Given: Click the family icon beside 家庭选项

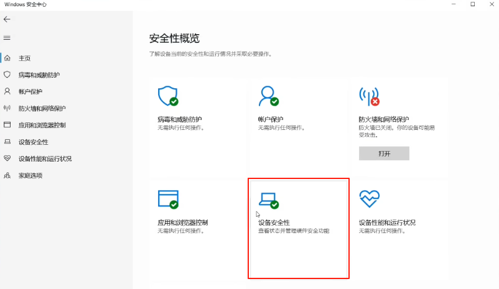Looking at the screenshot, I should point(7,175).
